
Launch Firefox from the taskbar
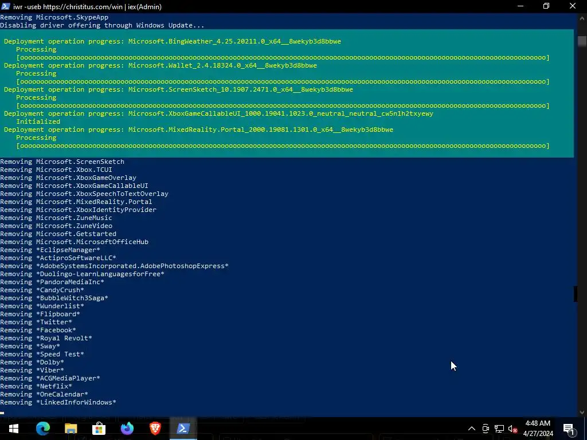127,429
